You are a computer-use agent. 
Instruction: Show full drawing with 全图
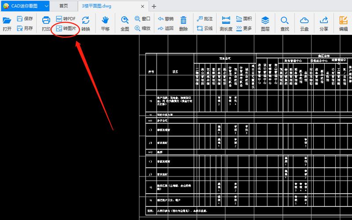(x=125, y=24)
